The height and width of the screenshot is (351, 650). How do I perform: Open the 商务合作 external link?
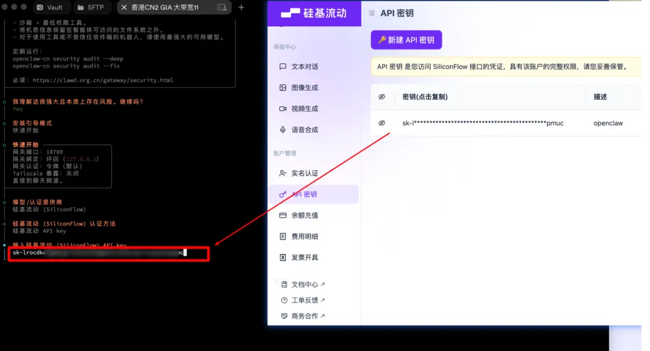coord(303,316)
